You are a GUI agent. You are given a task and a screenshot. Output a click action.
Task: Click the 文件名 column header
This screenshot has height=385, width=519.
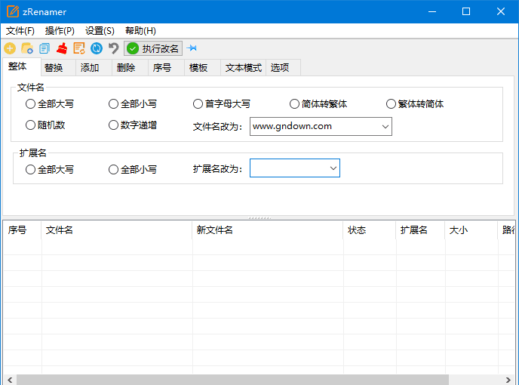click(117, 230)
